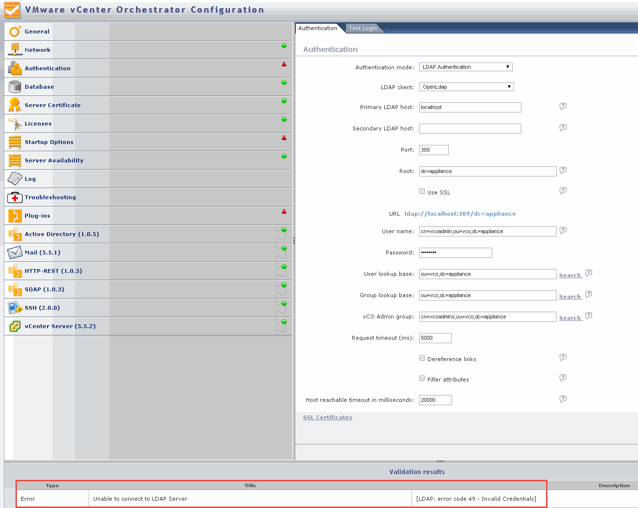Click the Password input field
Image resolution: width=638 pixels, height=508 pixels.
point(455,253)
